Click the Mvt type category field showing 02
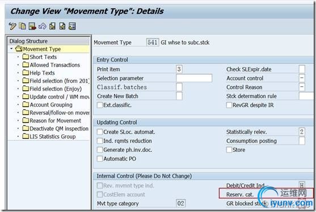The width and height of the screenshot is (316, 212). [181, 203]
